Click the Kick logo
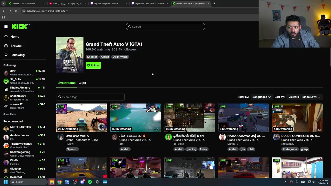331x186 pixels. (21, 26)
